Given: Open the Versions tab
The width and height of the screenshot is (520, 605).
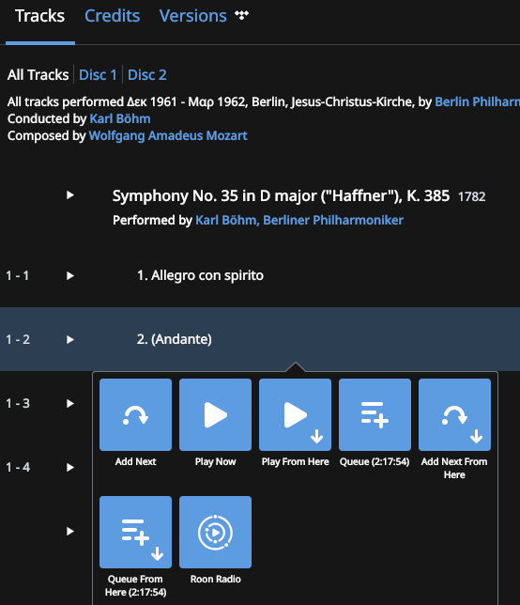Looking at the screenshot, I should [192, 16].
